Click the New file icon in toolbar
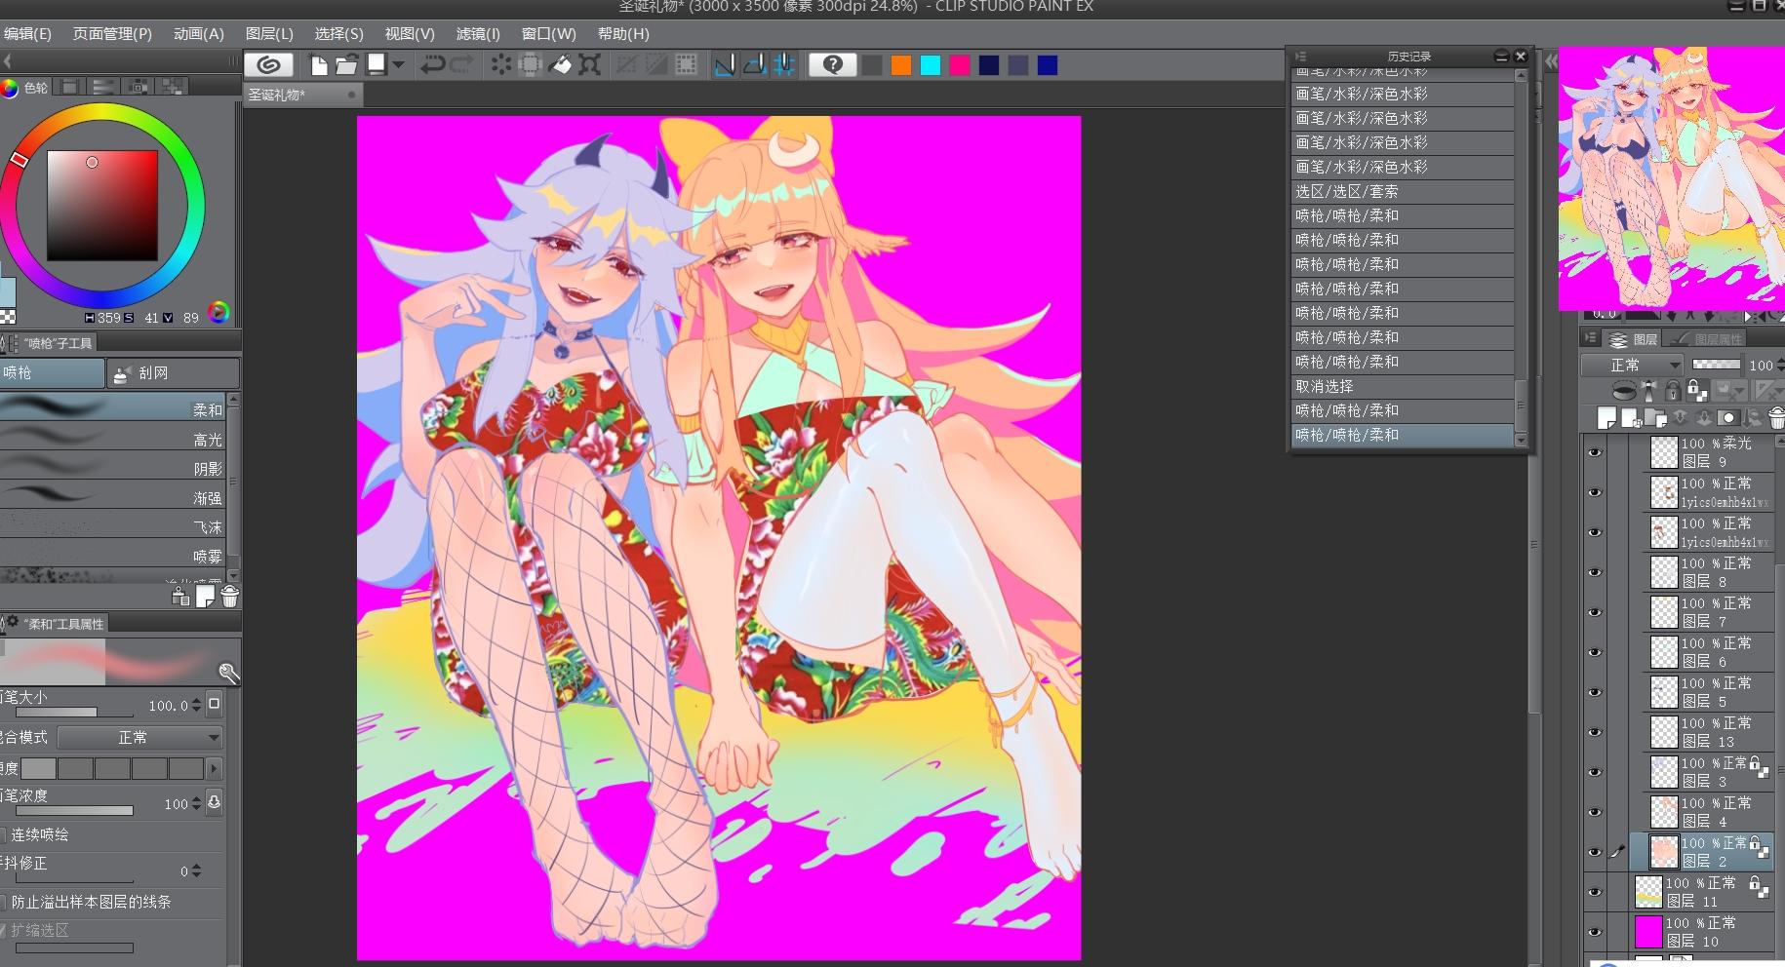1785x967 pixels. (318, 65)
